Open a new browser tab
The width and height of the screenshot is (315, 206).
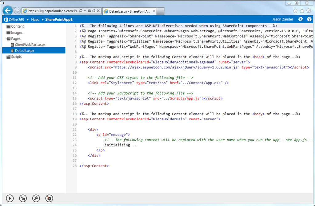(x=161, y=11)
